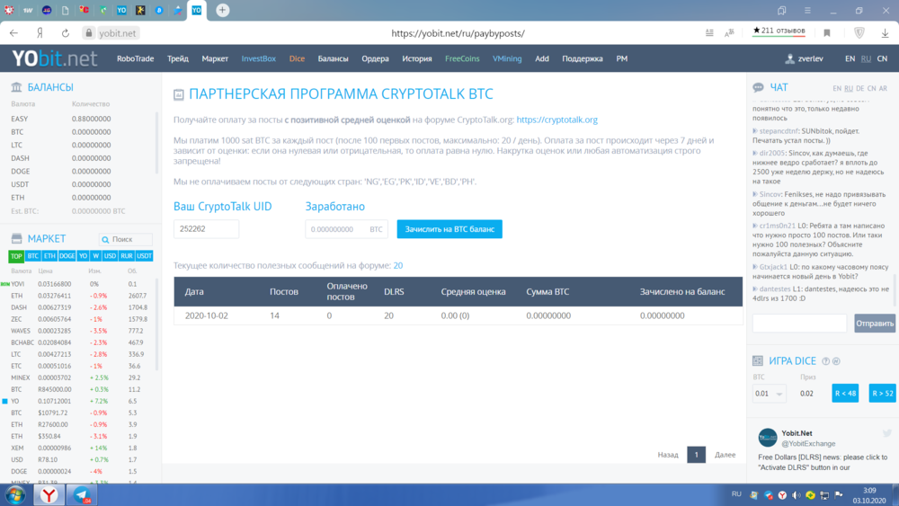Select the DOGE market filter tab
The width and height of the screenshot is (899, 506).
(x=67, y=255)
